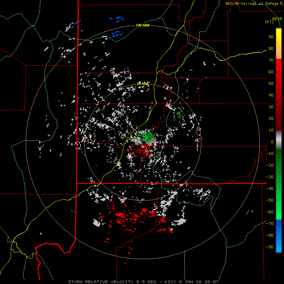Click the -30 value on the velocity scale
The image size is (284, 284).
pyautogui.click(x=270, y=177)
